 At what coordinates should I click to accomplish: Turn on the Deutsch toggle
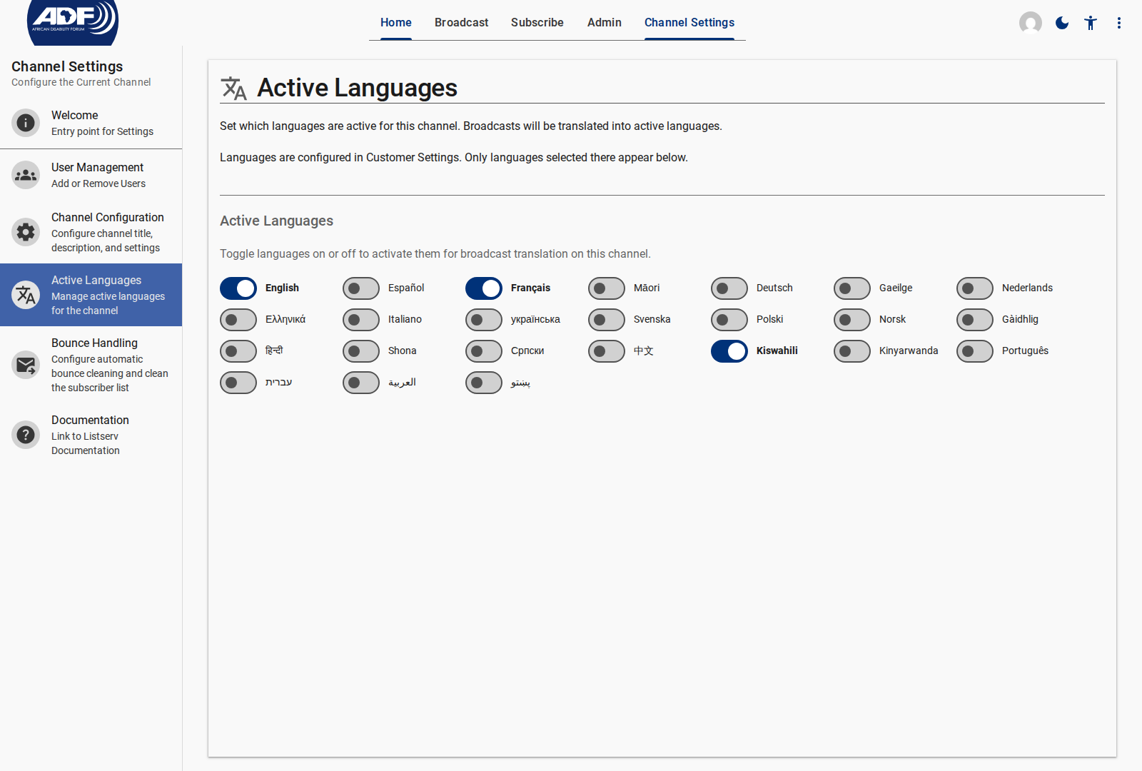(x=729, y=288)
